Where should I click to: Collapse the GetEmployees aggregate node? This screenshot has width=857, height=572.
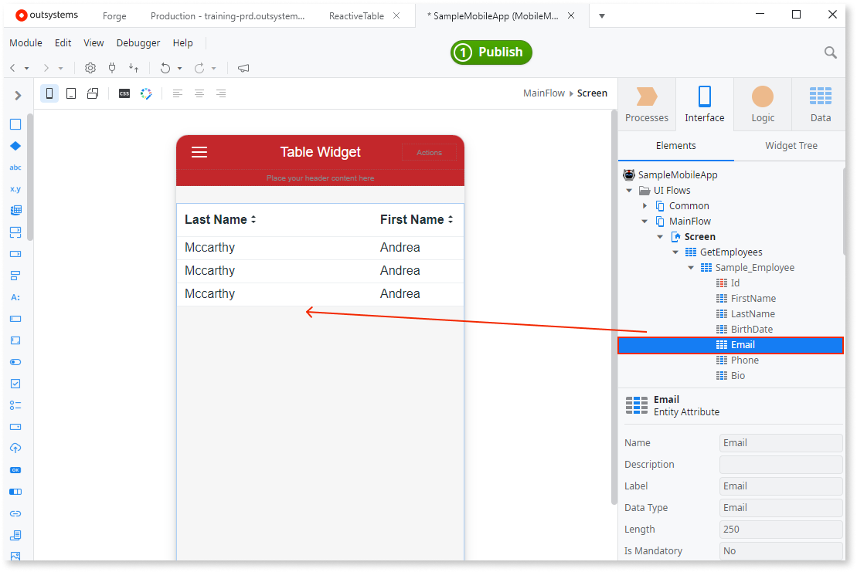pos(675,252)
